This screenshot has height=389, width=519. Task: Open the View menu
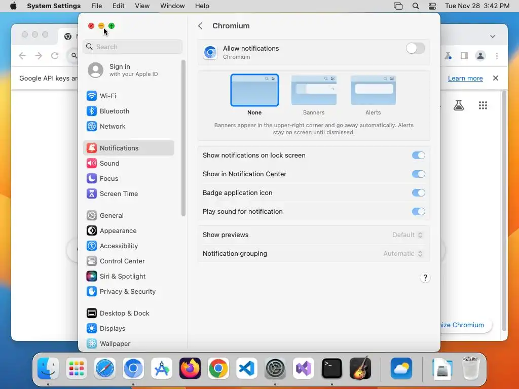click(x=142, y=6)
